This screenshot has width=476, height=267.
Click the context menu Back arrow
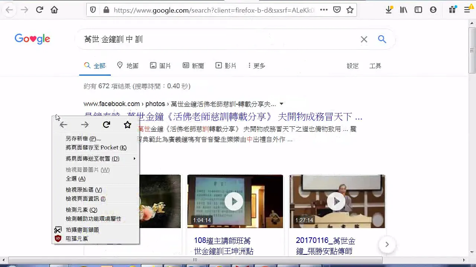pos(64,125)
